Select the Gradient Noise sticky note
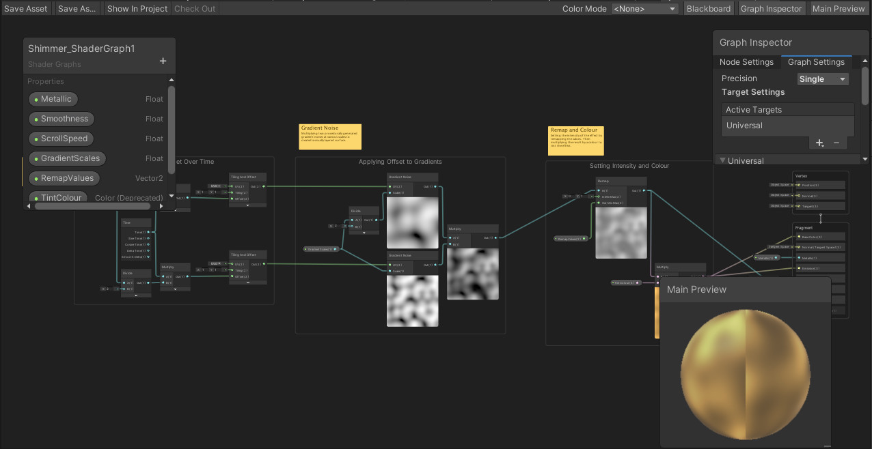This screenshot has height=449, width=872. (x=330, y=136)
